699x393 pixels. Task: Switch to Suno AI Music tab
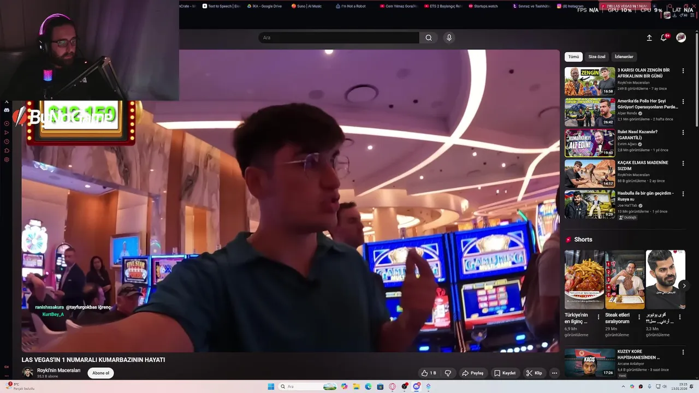pos(307,6)
